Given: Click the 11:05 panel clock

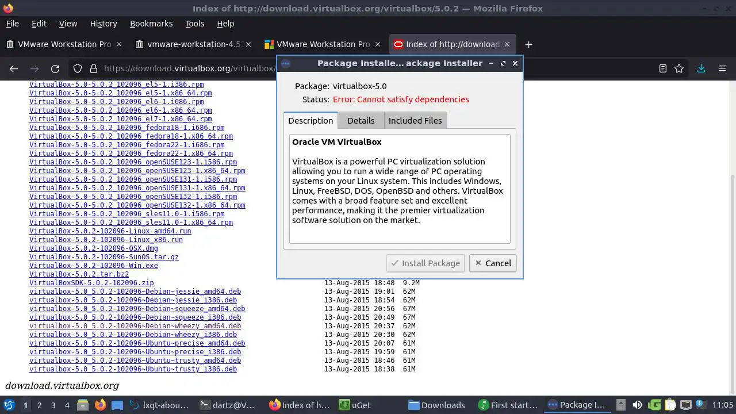Looking at the screenshot, I should [723, 405].
